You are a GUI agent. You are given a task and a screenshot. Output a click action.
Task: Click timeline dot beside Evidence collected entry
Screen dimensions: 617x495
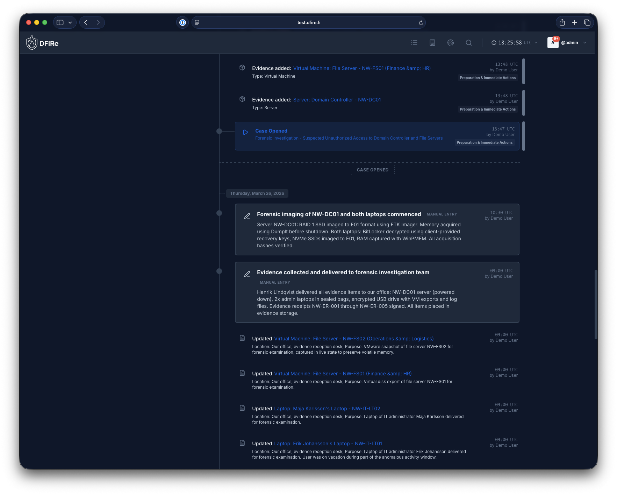[219, 271]
